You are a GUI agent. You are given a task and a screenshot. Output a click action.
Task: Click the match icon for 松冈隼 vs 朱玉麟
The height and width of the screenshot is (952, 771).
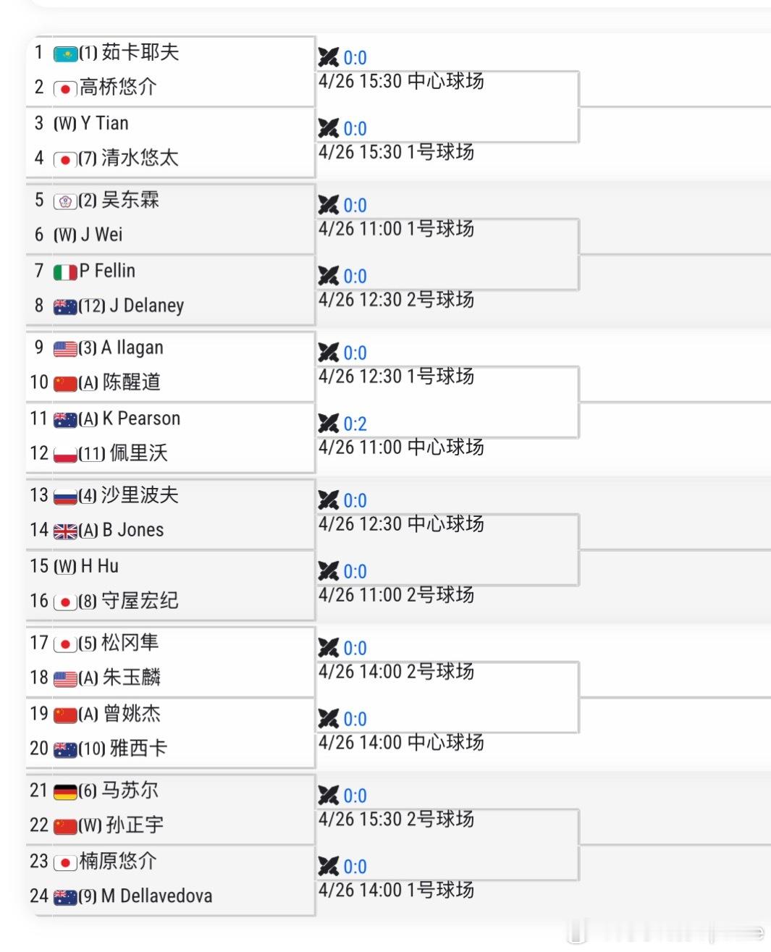coord(328,648)
